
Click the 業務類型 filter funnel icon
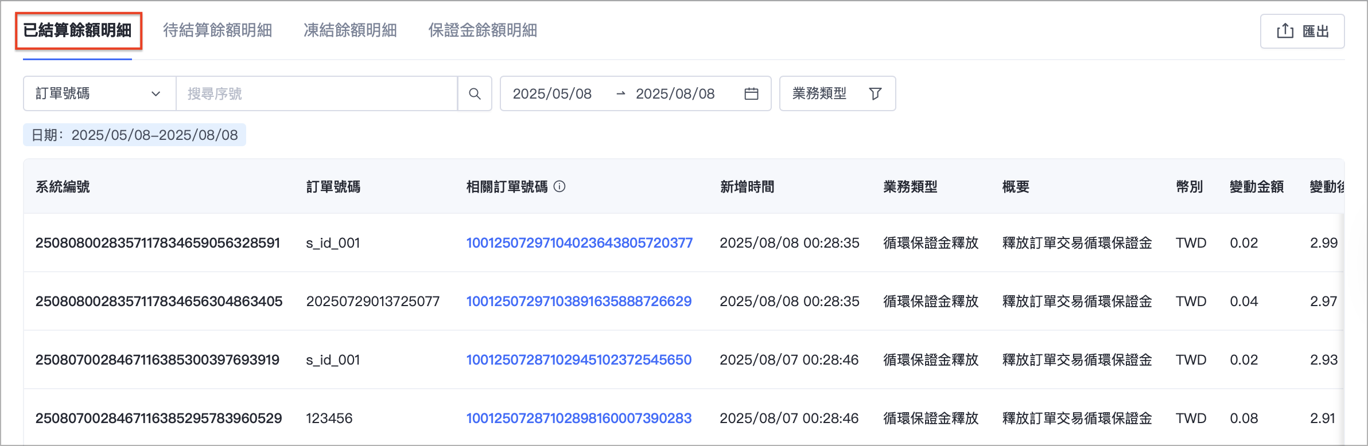(x=875, y=93)
